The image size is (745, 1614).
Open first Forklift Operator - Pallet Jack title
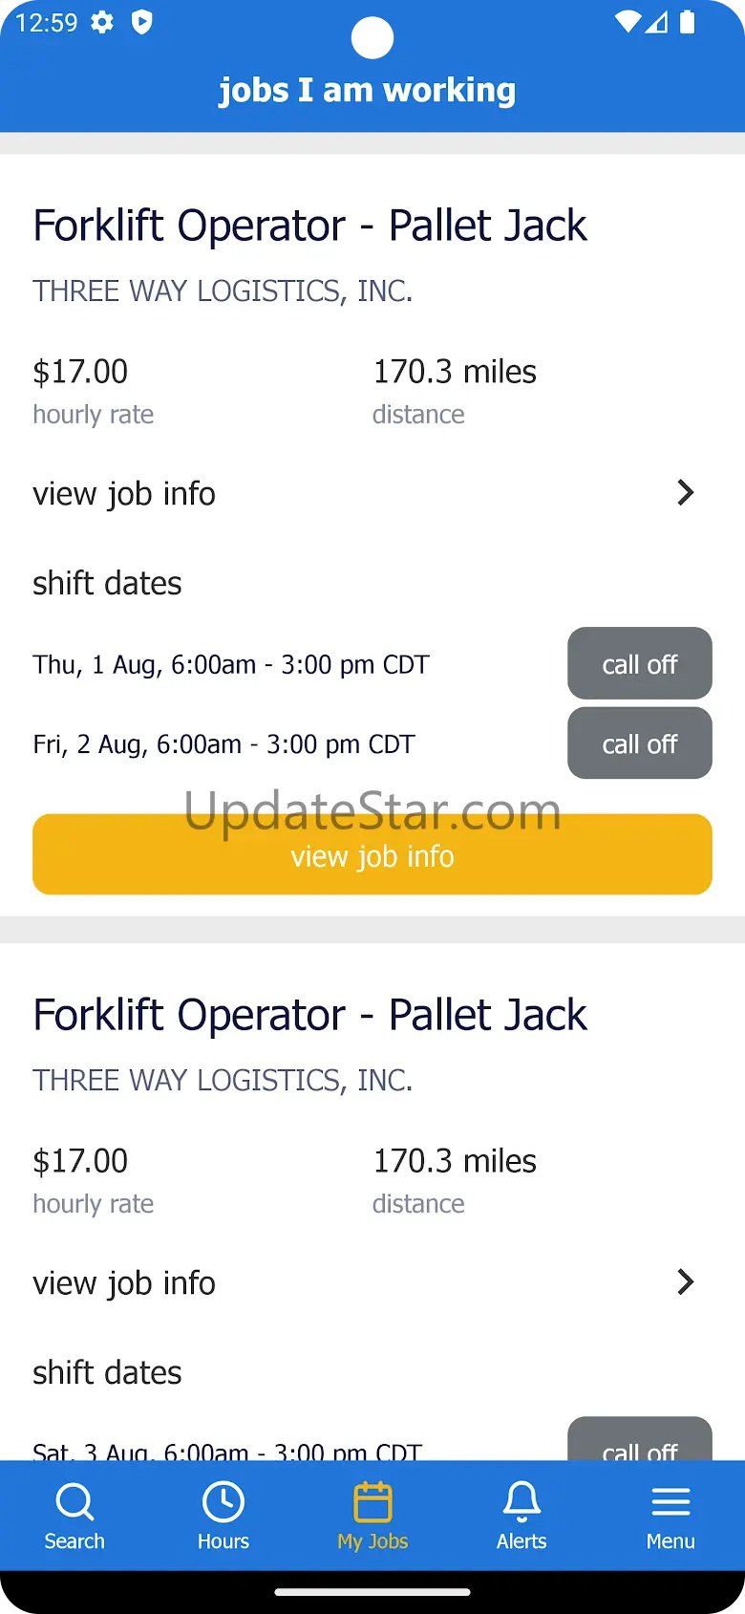point(309,226)
